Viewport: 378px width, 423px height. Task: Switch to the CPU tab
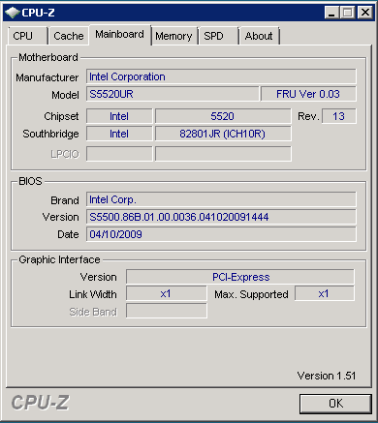[x=27, y=36]
